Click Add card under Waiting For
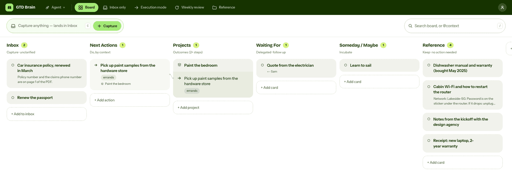The height and width of the screenshot is (192, 512). pos(296,87)
